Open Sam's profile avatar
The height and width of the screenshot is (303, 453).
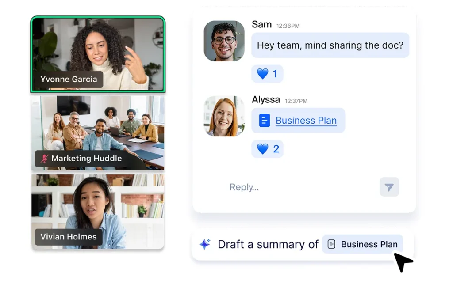tap(224, 41)
